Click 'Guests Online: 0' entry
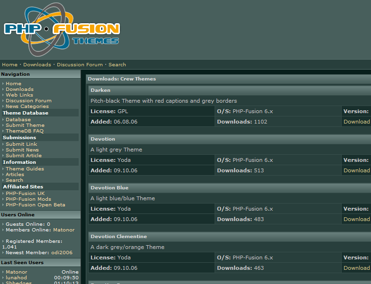The width and height of the screenshot is (371, 284). 28,224
